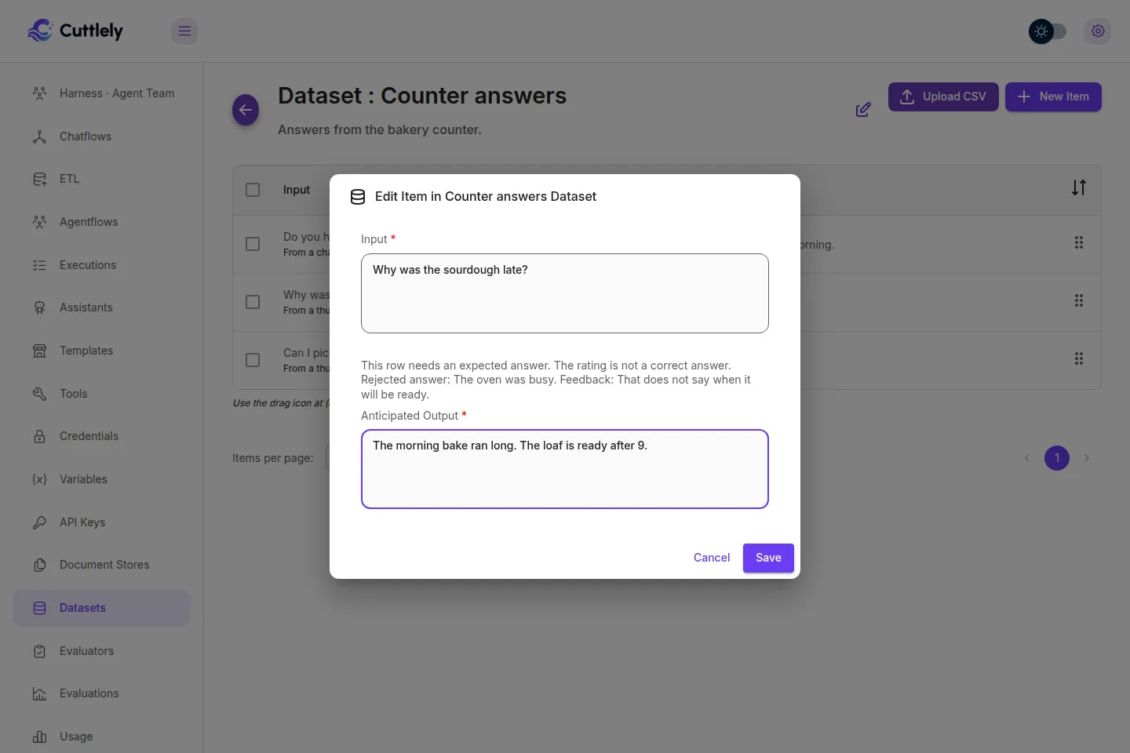Check the select-all checkbox in table header
Viewport: 1130px width, 753px height.
253,190
